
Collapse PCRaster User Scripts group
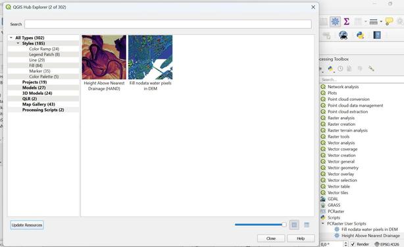pos(323,223)
